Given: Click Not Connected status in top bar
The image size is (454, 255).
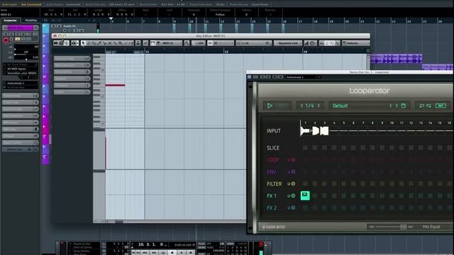Looking at the screenshot, I should pos(31,5).
